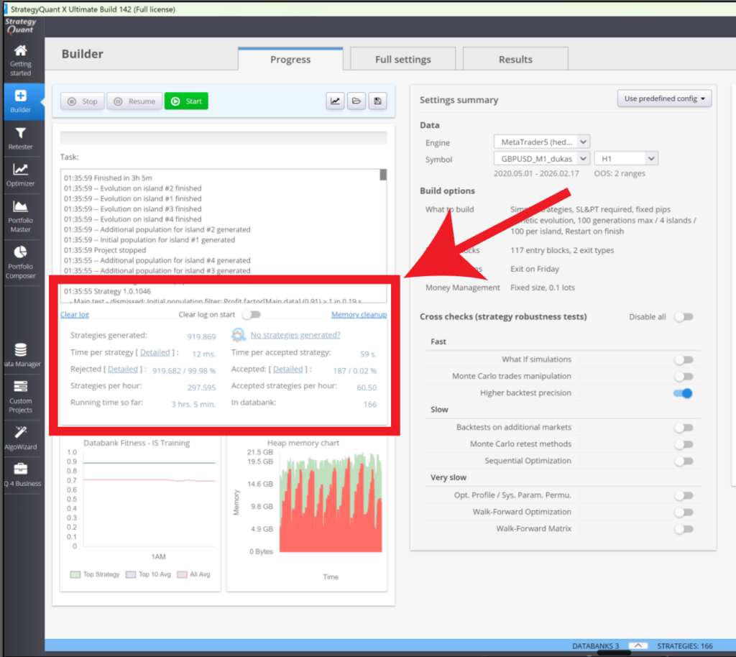Open Getting started home icon
Viewport: 736px width, 657px height.
[x=20, y=51]
